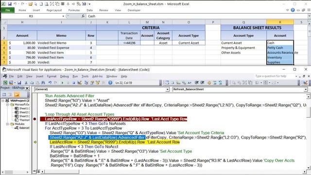Click the Project pane horizontal scrollbar
311x175 pixels.
click(x=15, y=172)
